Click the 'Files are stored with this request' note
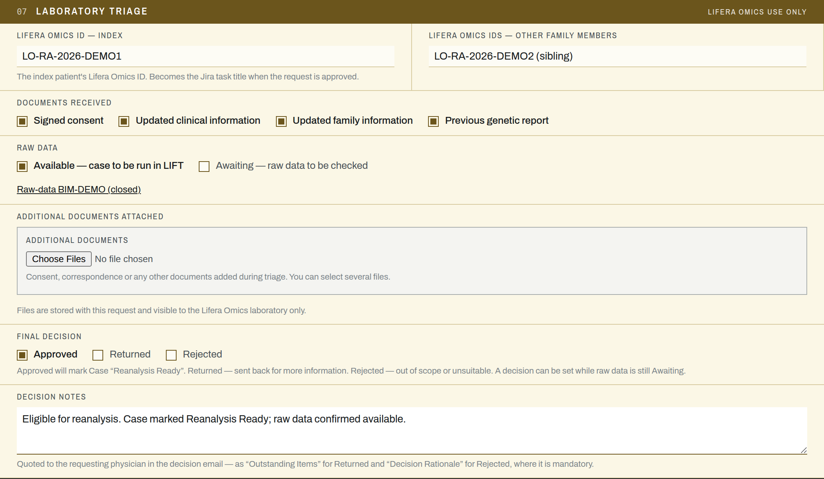 coord(161,311)
